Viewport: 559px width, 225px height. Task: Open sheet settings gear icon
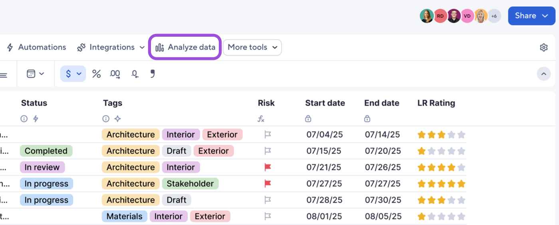pos(543,47)
